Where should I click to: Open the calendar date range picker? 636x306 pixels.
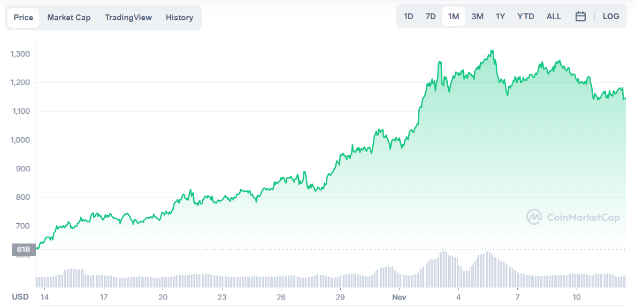coord(580,17)
